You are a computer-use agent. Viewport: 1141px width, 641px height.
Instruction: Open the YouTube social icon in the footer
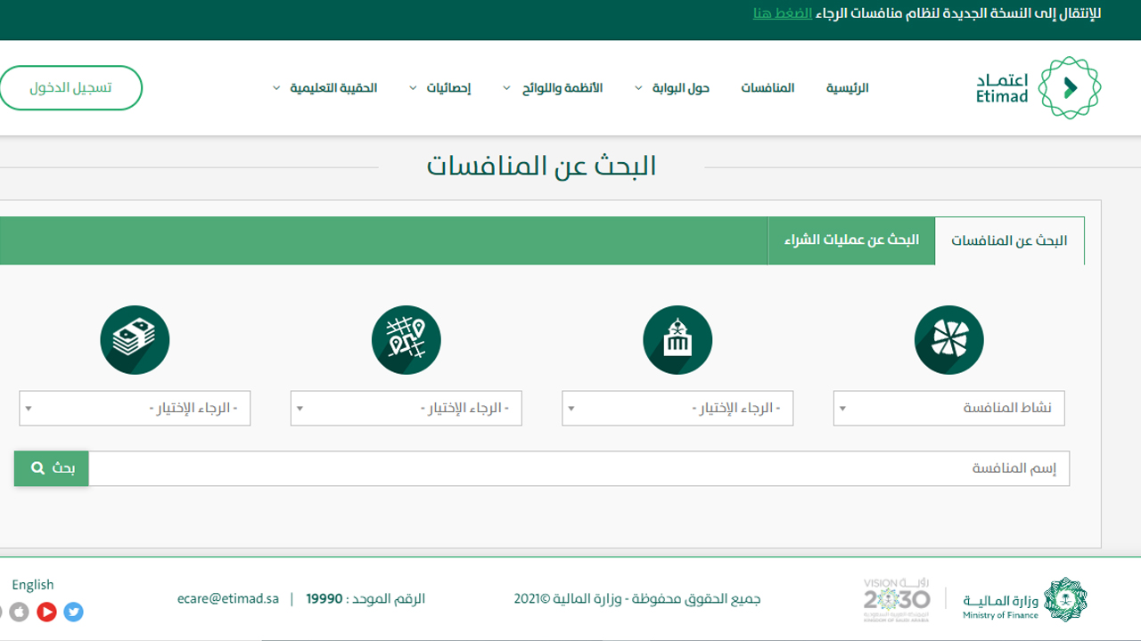(x=47, y=612)
